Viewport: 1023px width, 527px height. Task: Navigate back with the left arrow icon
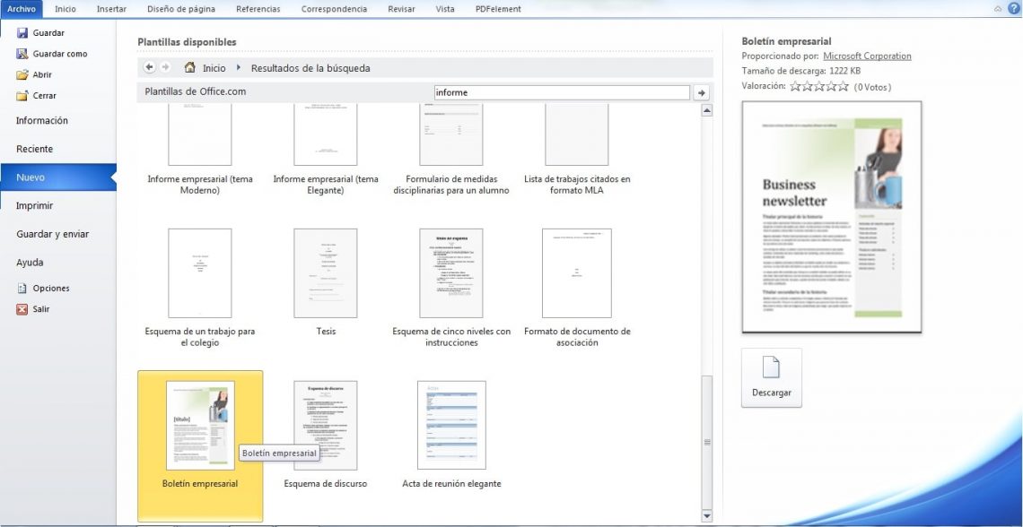coord(149,67)
